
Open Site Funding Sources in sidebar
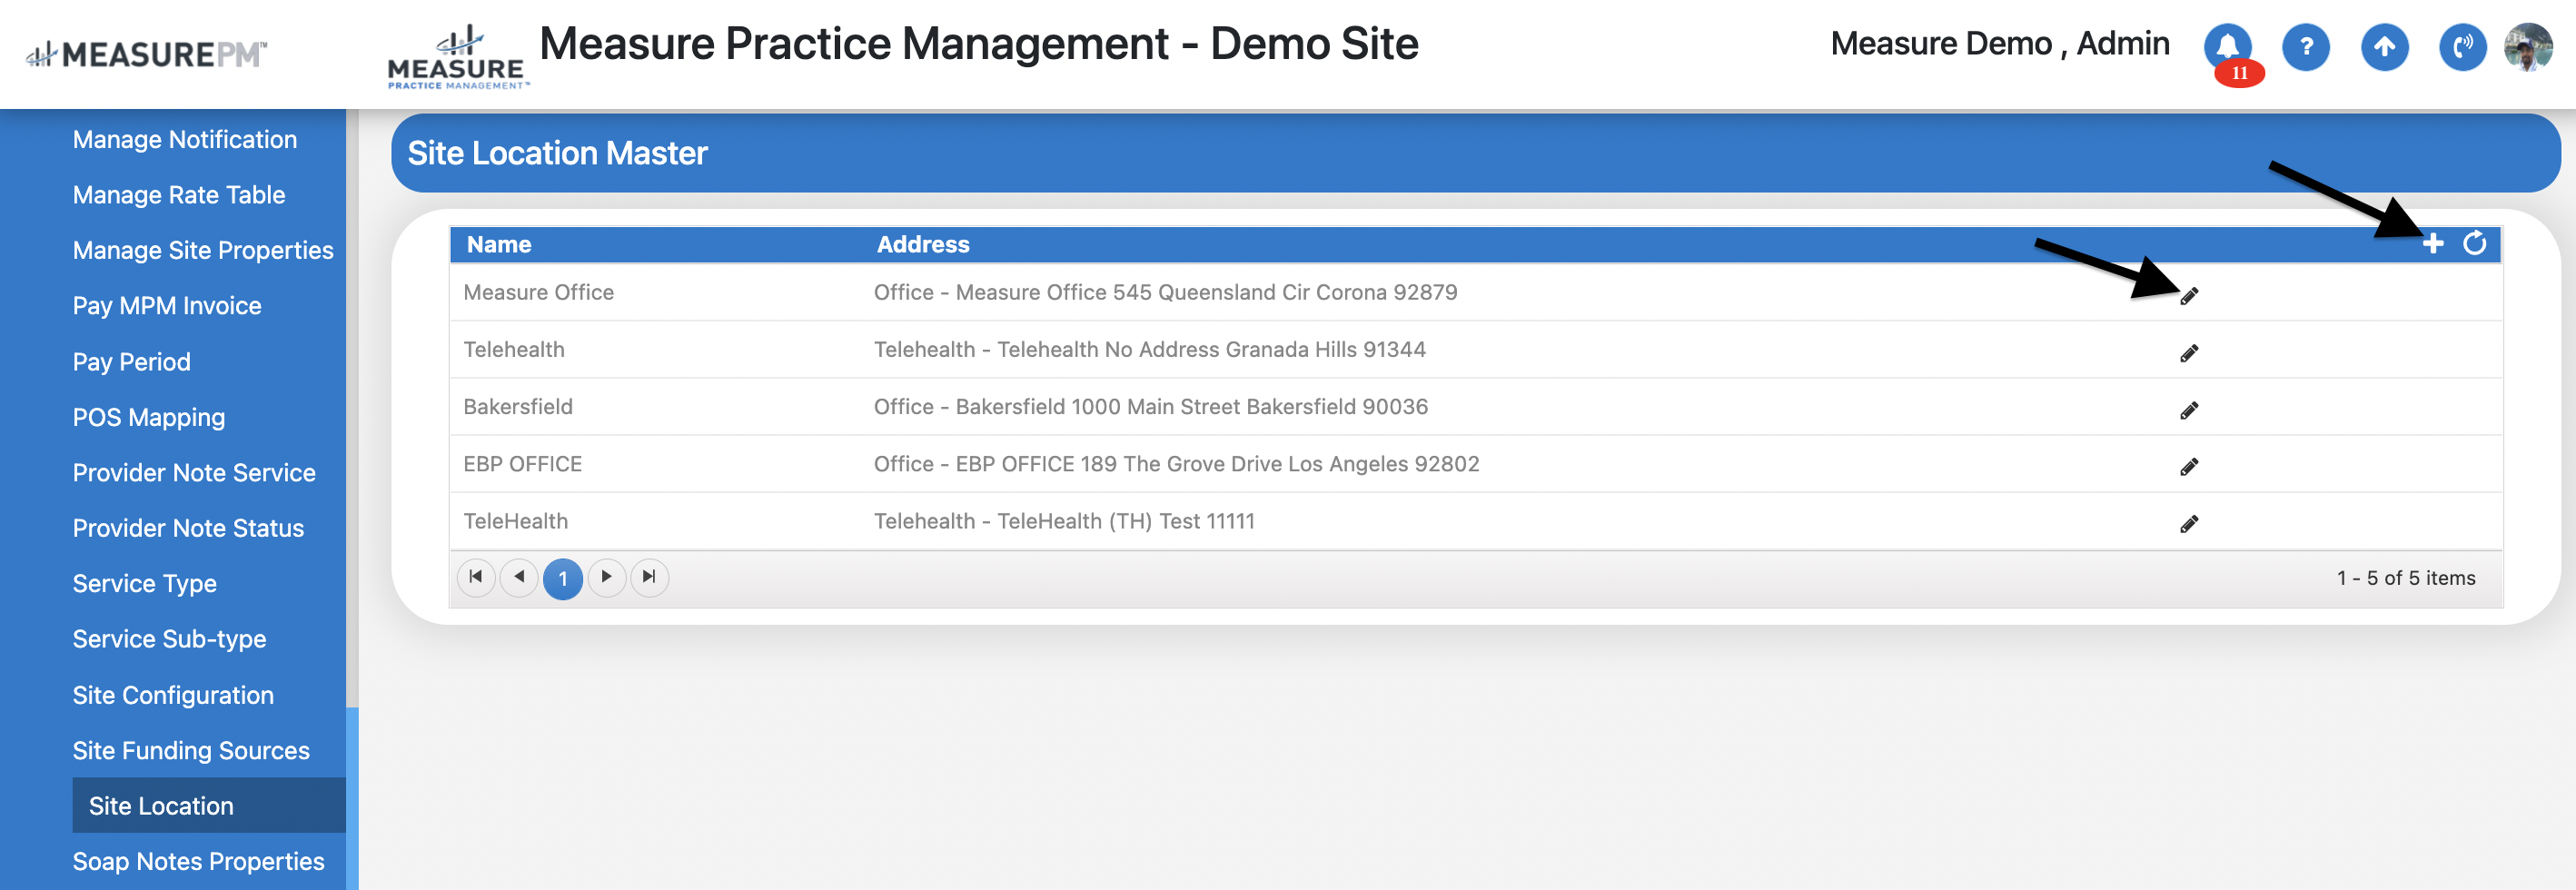[191, 750]
